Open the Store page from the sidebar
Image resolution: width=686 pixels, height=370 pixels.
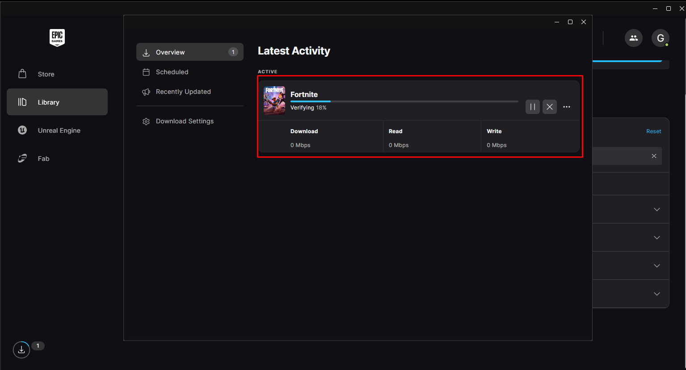[57, 74]
